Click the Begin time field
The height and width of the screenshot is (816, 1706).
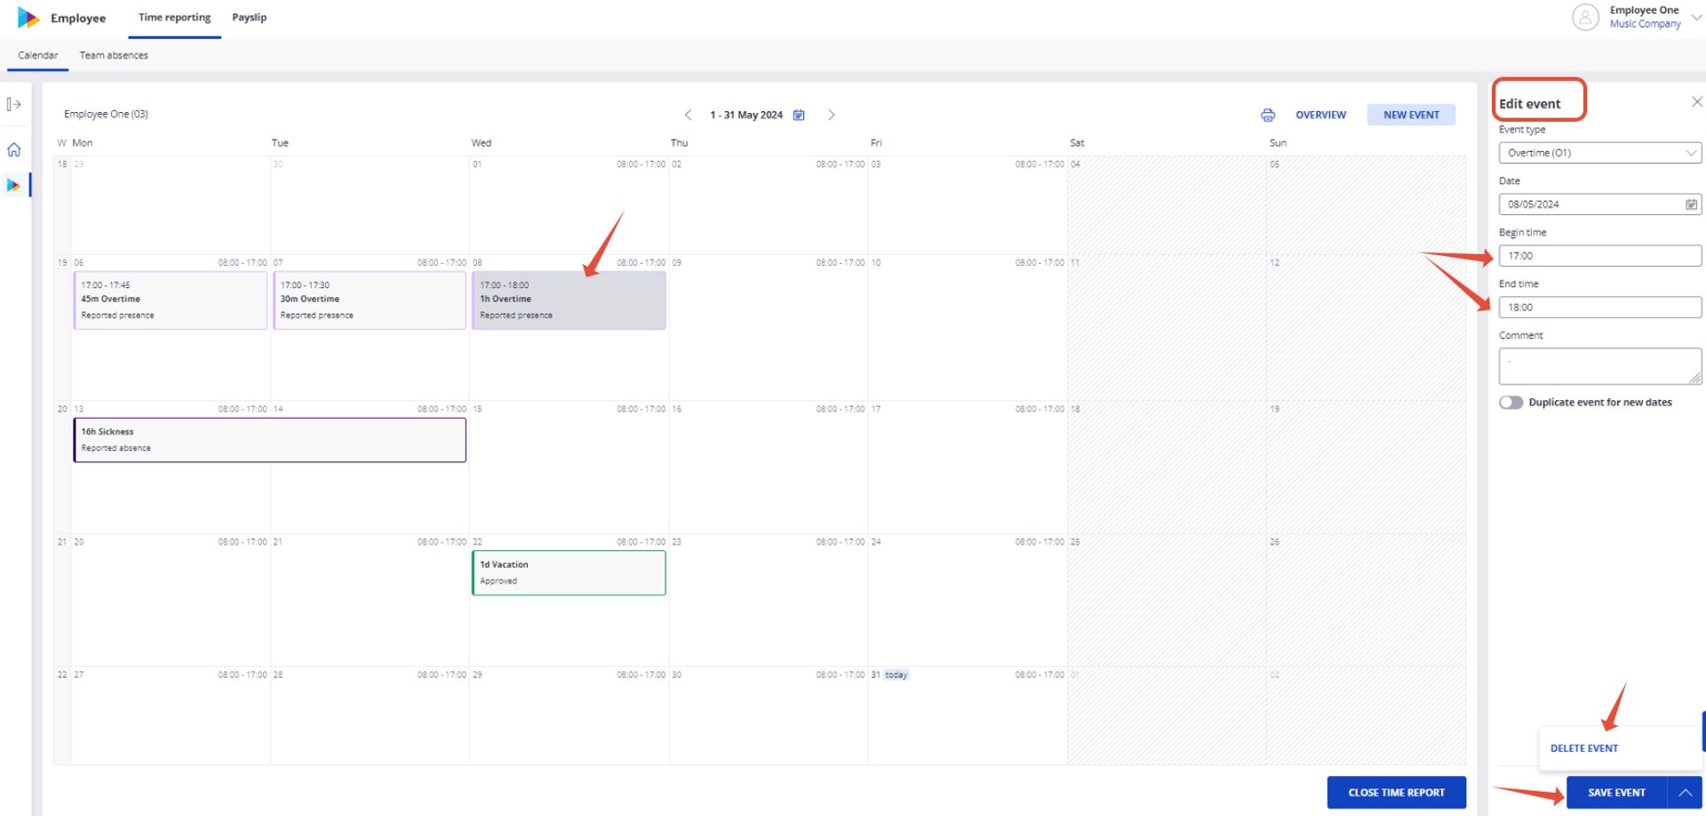click(x=1600, y=256)
